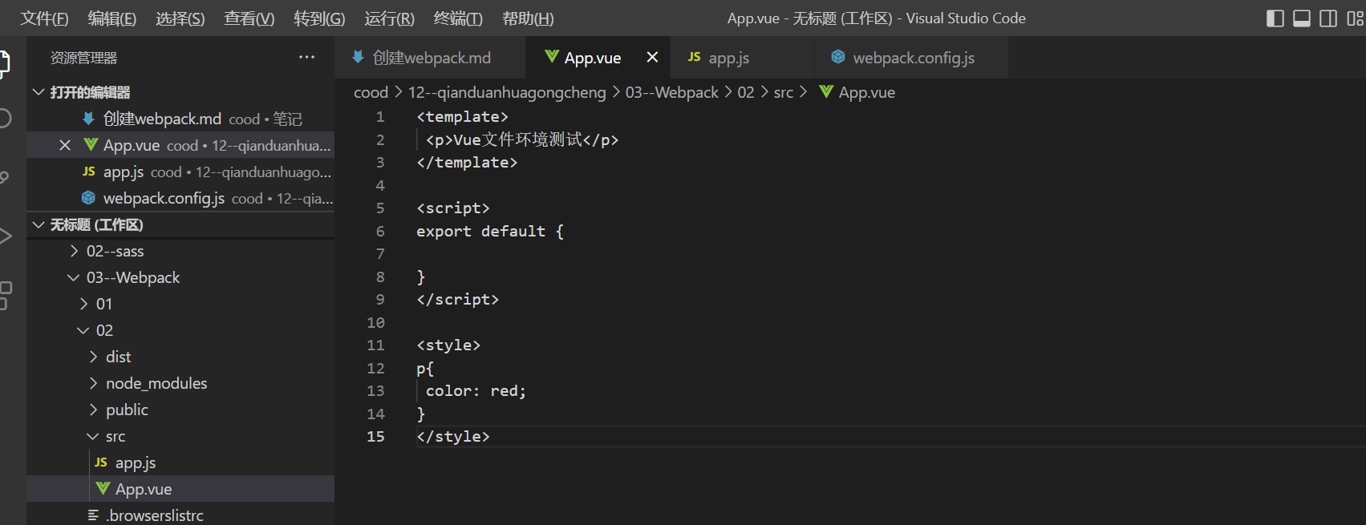Screen dimensions: 1366x525
Task: Click the App.vue breadcrumb segment
Action: click(867, 92)
